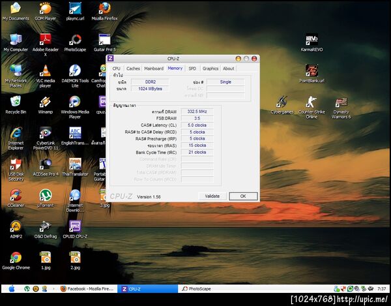The image size is (391, 306).
Task: Launch GOM Player from desktop
Action: pos(46,11)
